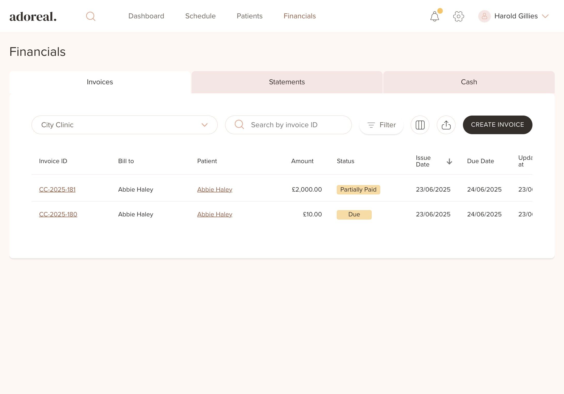The image size is (564, 394).
Task: Open the Filter options
Action: (x=381, y=125)
